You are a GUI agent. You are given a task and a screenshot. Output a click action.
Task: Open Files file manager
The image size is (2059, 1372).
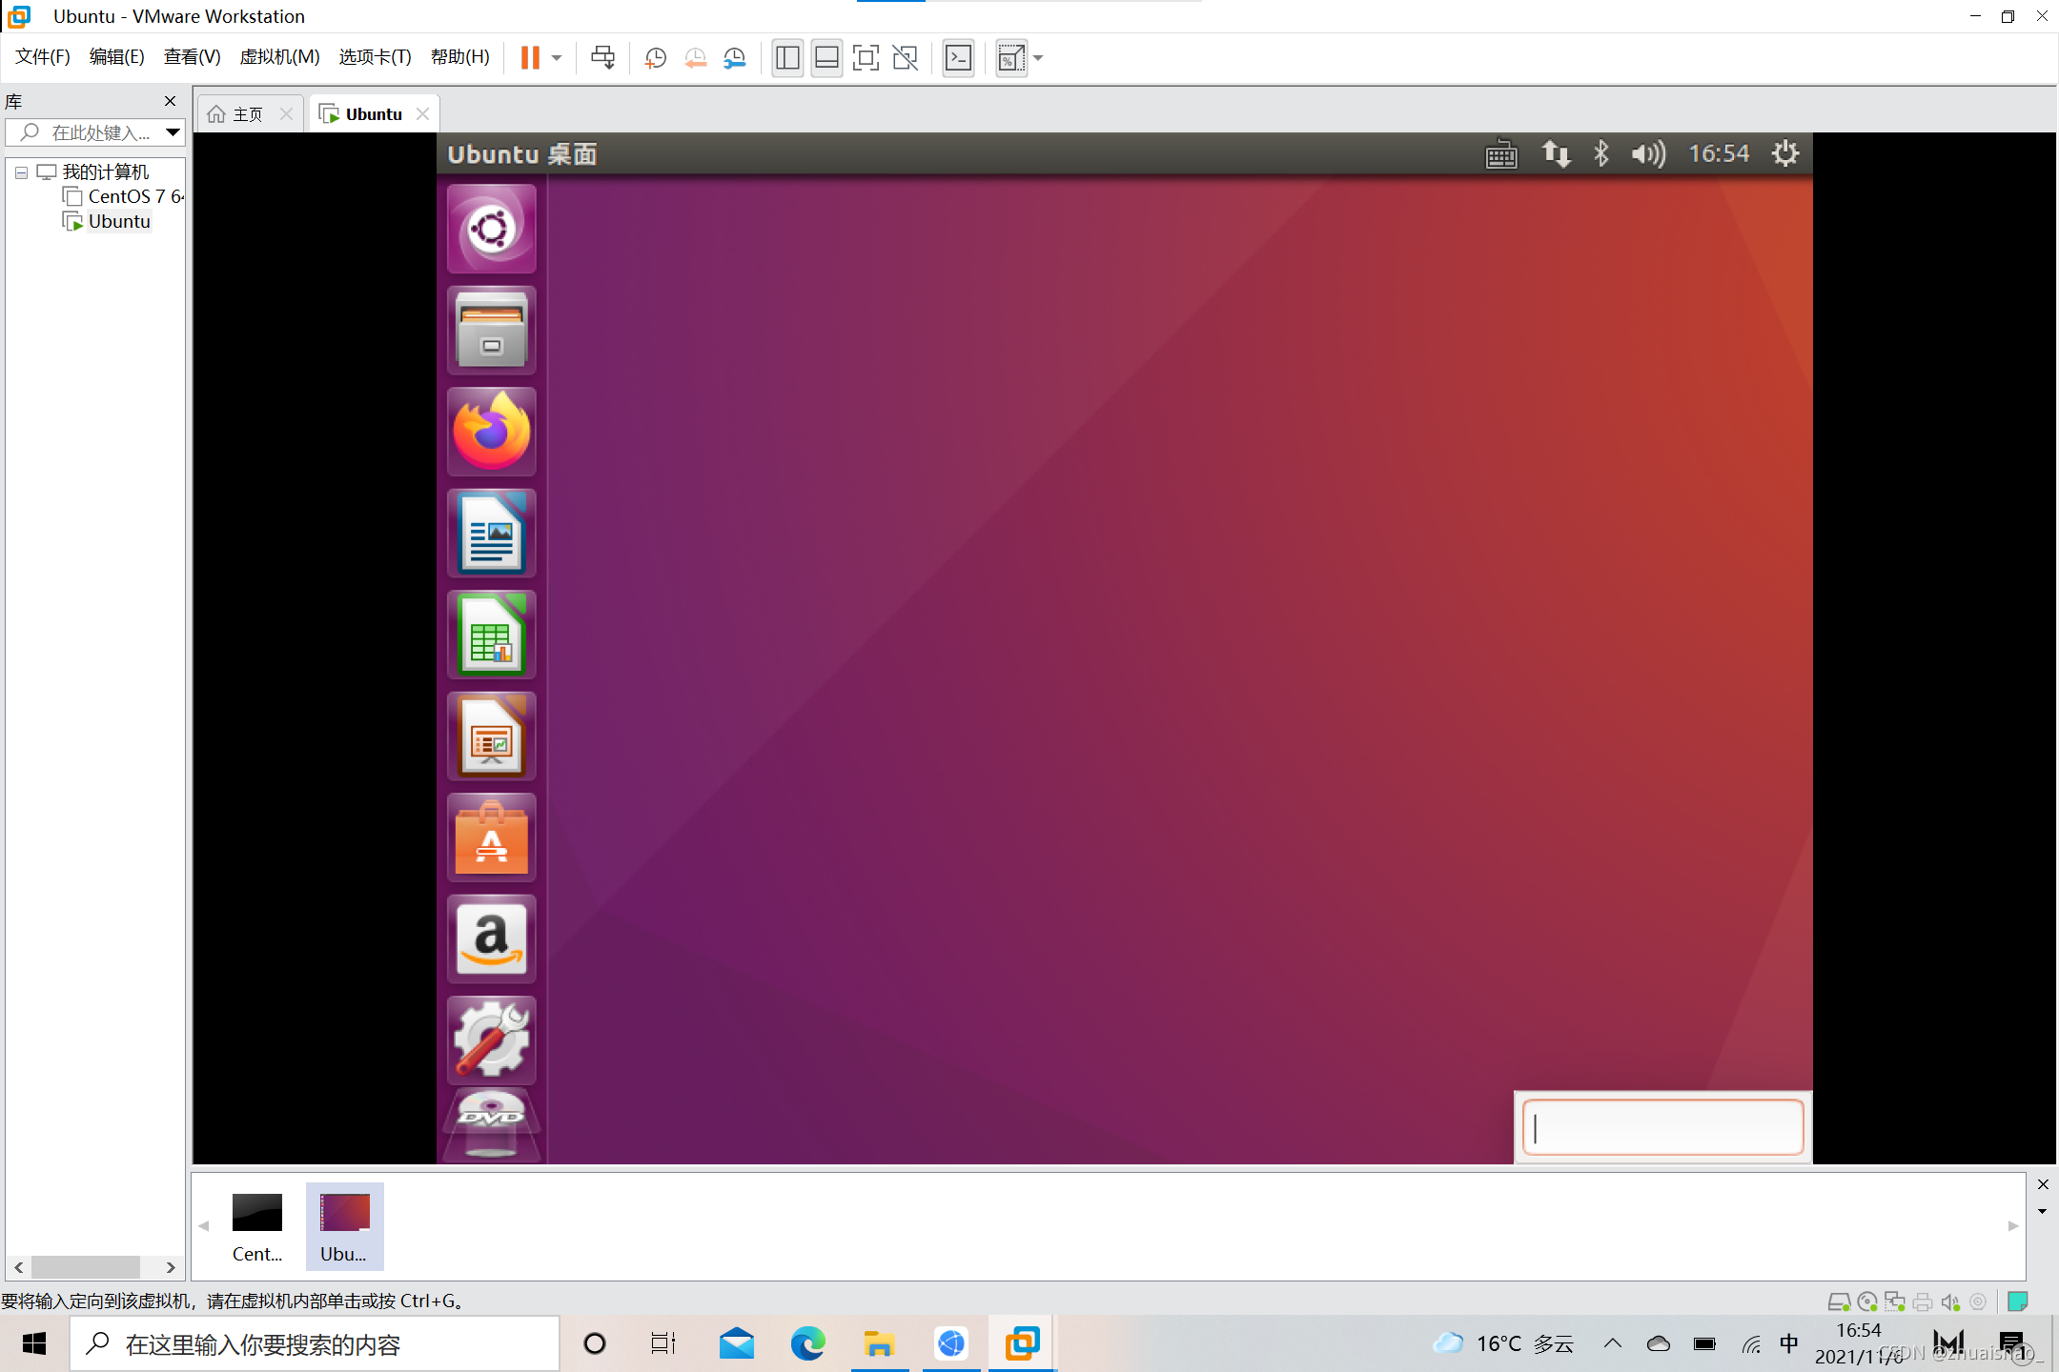(x=490, y=330)
